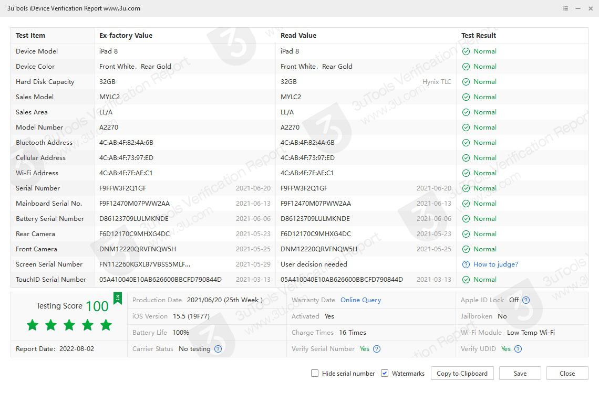
Task: Click the Production Date 2021/06/20 value
Action: (225, 300)
